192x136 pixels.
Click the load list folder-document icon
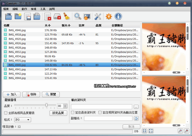37,16
